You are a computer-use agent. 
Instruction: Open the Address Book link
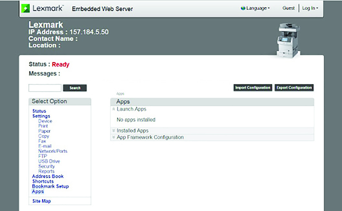point(48,176)
